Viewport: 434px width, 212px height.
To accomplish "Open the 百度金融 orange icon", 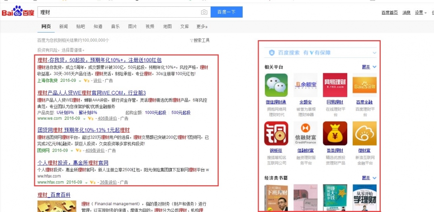I will [x=364, y=85].
